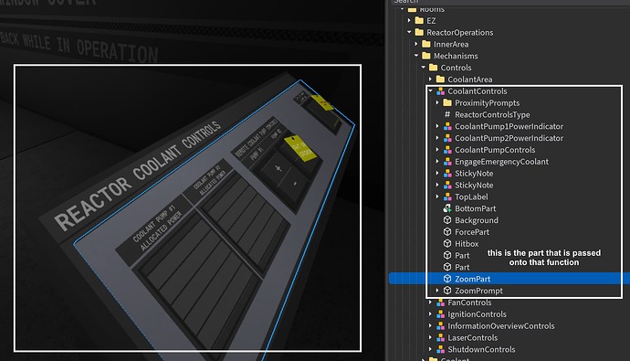Click the ZoomPart cube icon
The height and width of the screenshot is (361, 630).
(x=447, y=279)
